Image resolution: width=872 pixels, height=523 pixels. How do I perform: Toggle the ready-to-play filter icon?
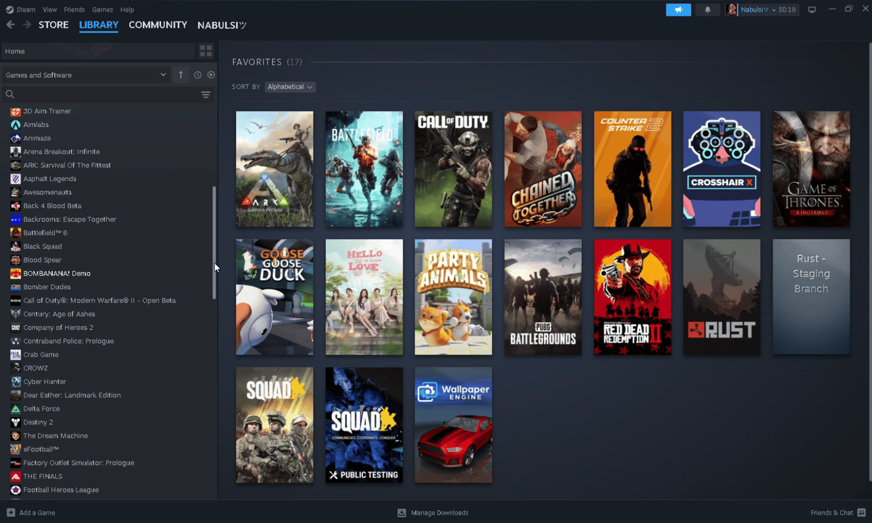pyautogui.click(x=211, y=75)
